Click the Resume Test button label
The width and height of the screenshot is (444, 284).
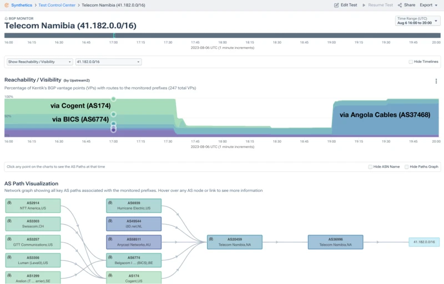(380, 5)
